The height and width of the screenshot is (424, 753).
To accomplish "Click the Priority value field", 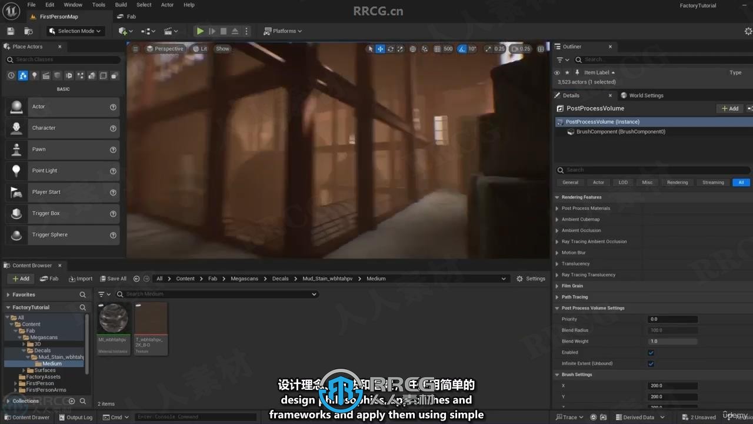I will tap(673, 319).
